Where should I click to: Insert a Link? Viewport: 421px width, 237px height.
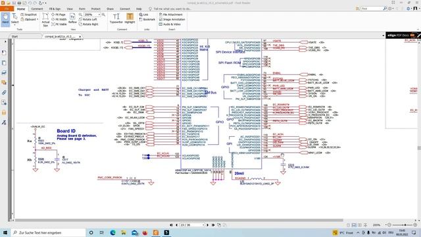143,14
